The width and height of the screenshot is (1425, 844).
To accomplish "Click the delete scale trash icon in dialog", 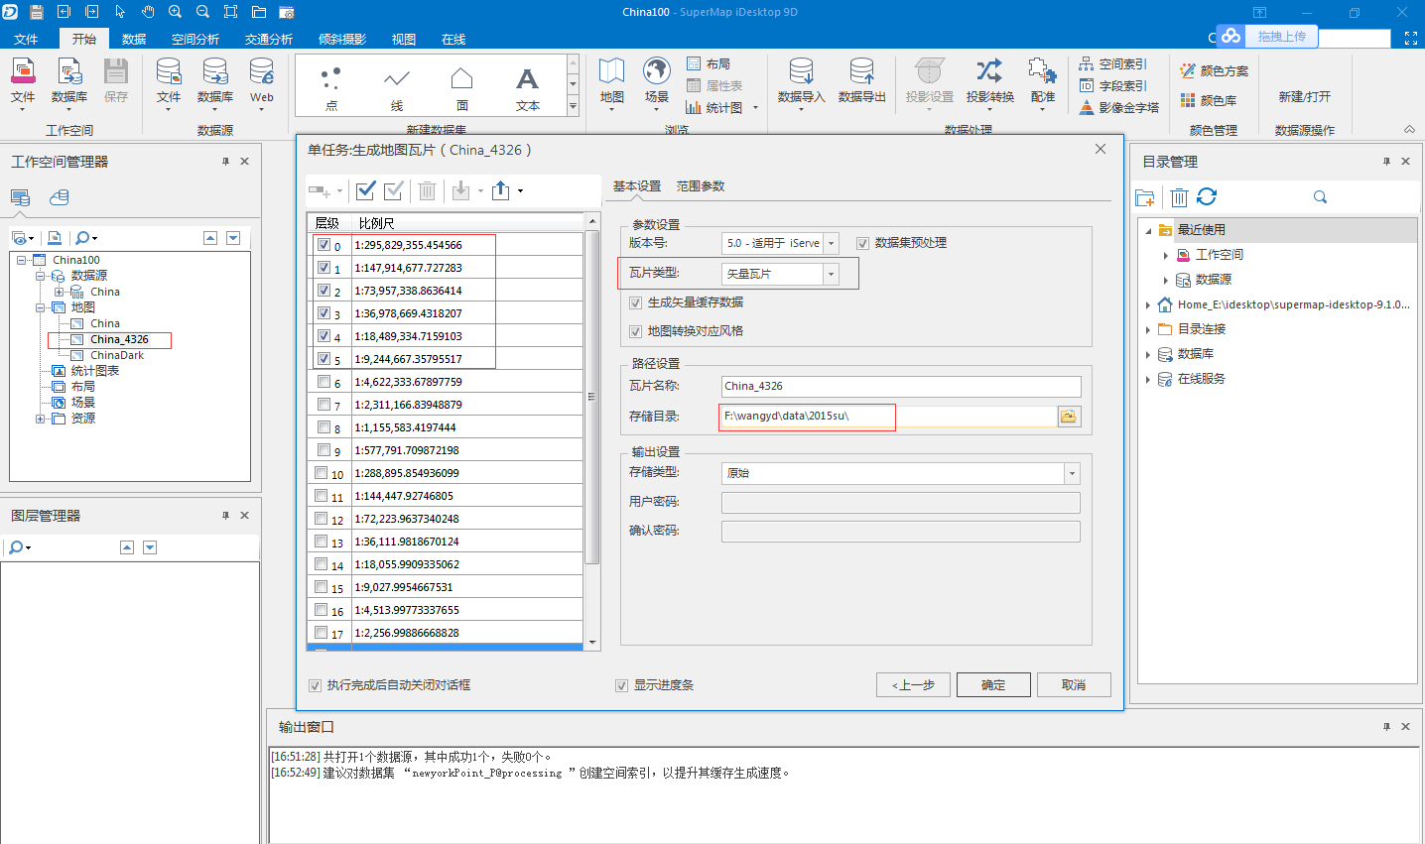I will click(x=427, y=190).
